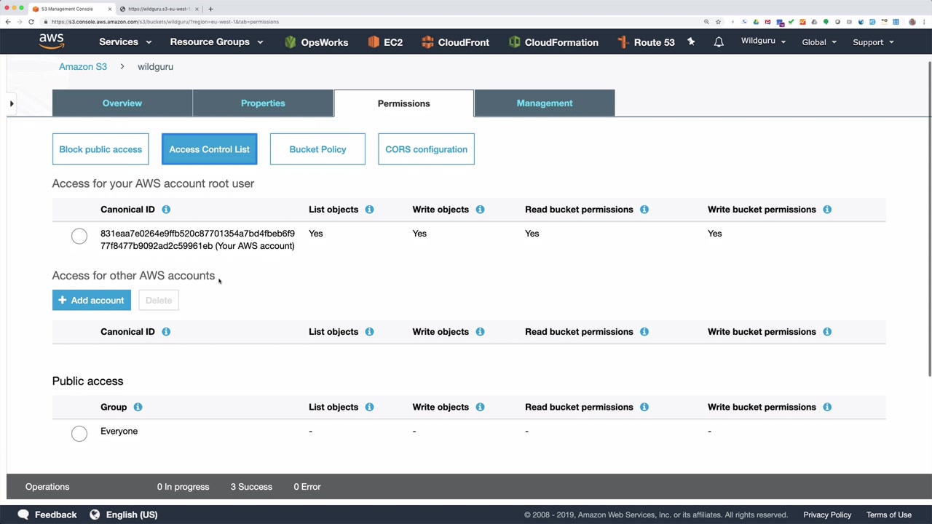Select your AWS account radio button
Screen dimensions: 932x524
pos(79,236)
